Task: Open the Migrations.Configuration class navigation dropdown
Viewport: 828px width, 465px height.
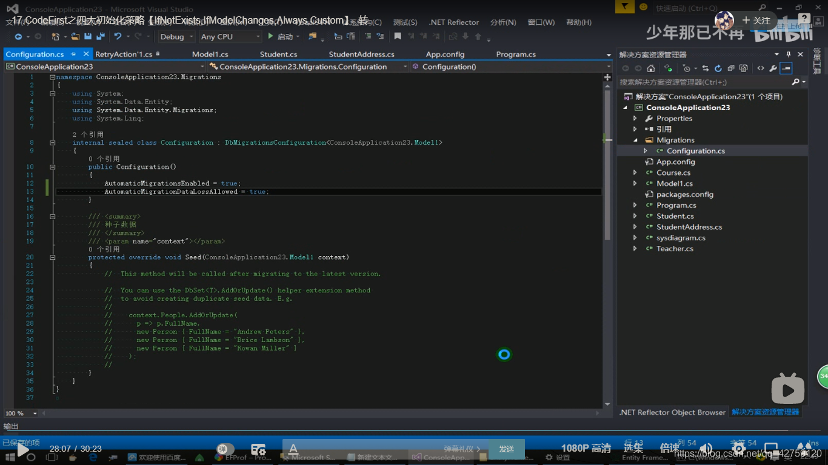Action: click(x=309, y=67)
